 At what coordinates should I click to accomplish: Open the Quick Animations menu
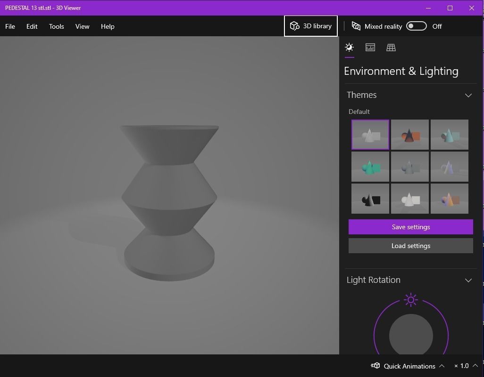(408, 366)
